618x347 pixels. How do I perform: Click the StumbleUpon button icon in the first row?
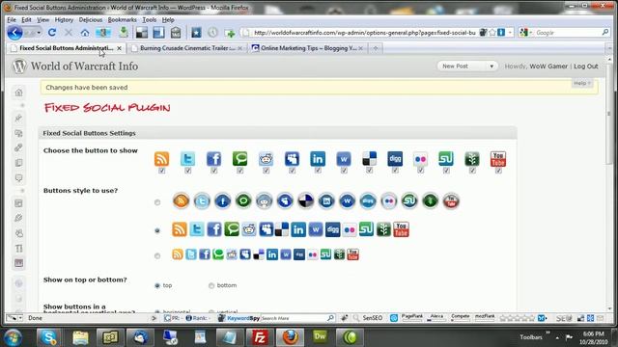(446, 159)
